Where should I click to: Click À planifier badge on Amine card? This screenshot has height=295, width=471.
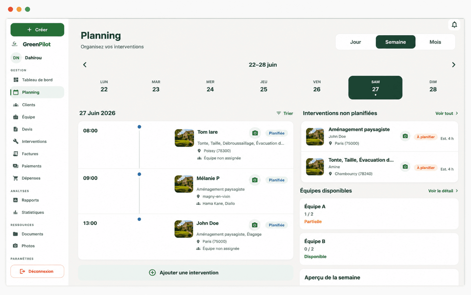click(426, 168)
